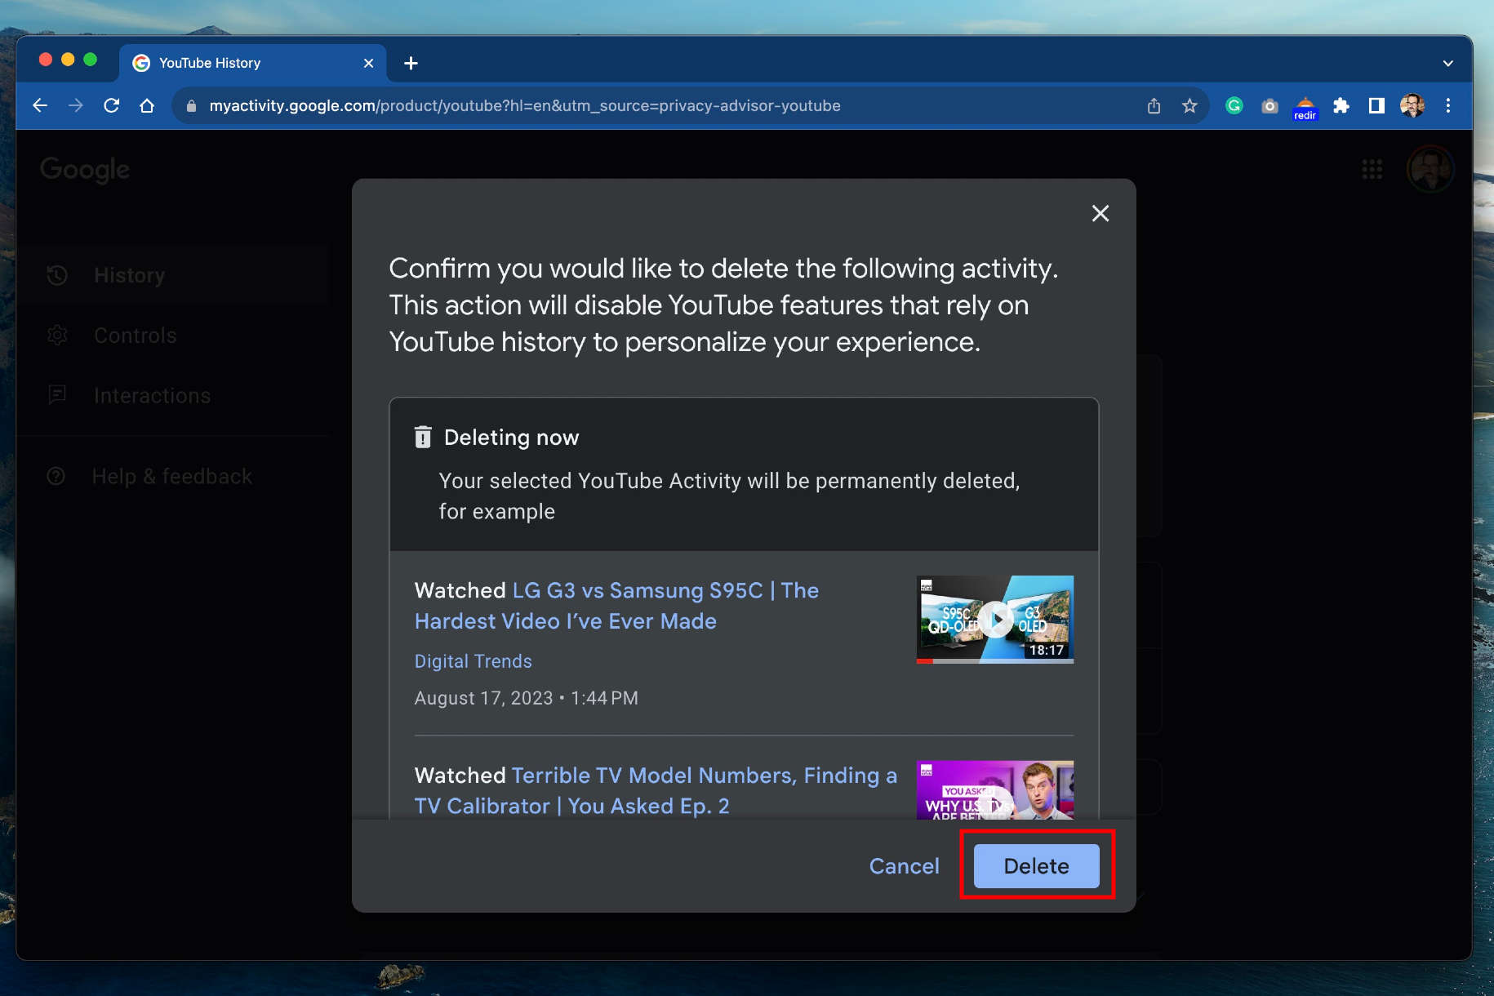Toggle the browser side panel

coord(1376,105)
